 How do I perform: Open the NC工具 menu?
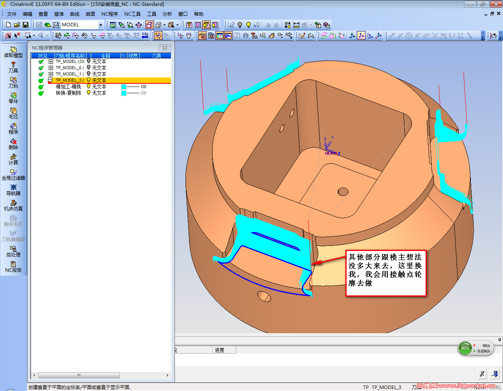click(x=132, y=14)
